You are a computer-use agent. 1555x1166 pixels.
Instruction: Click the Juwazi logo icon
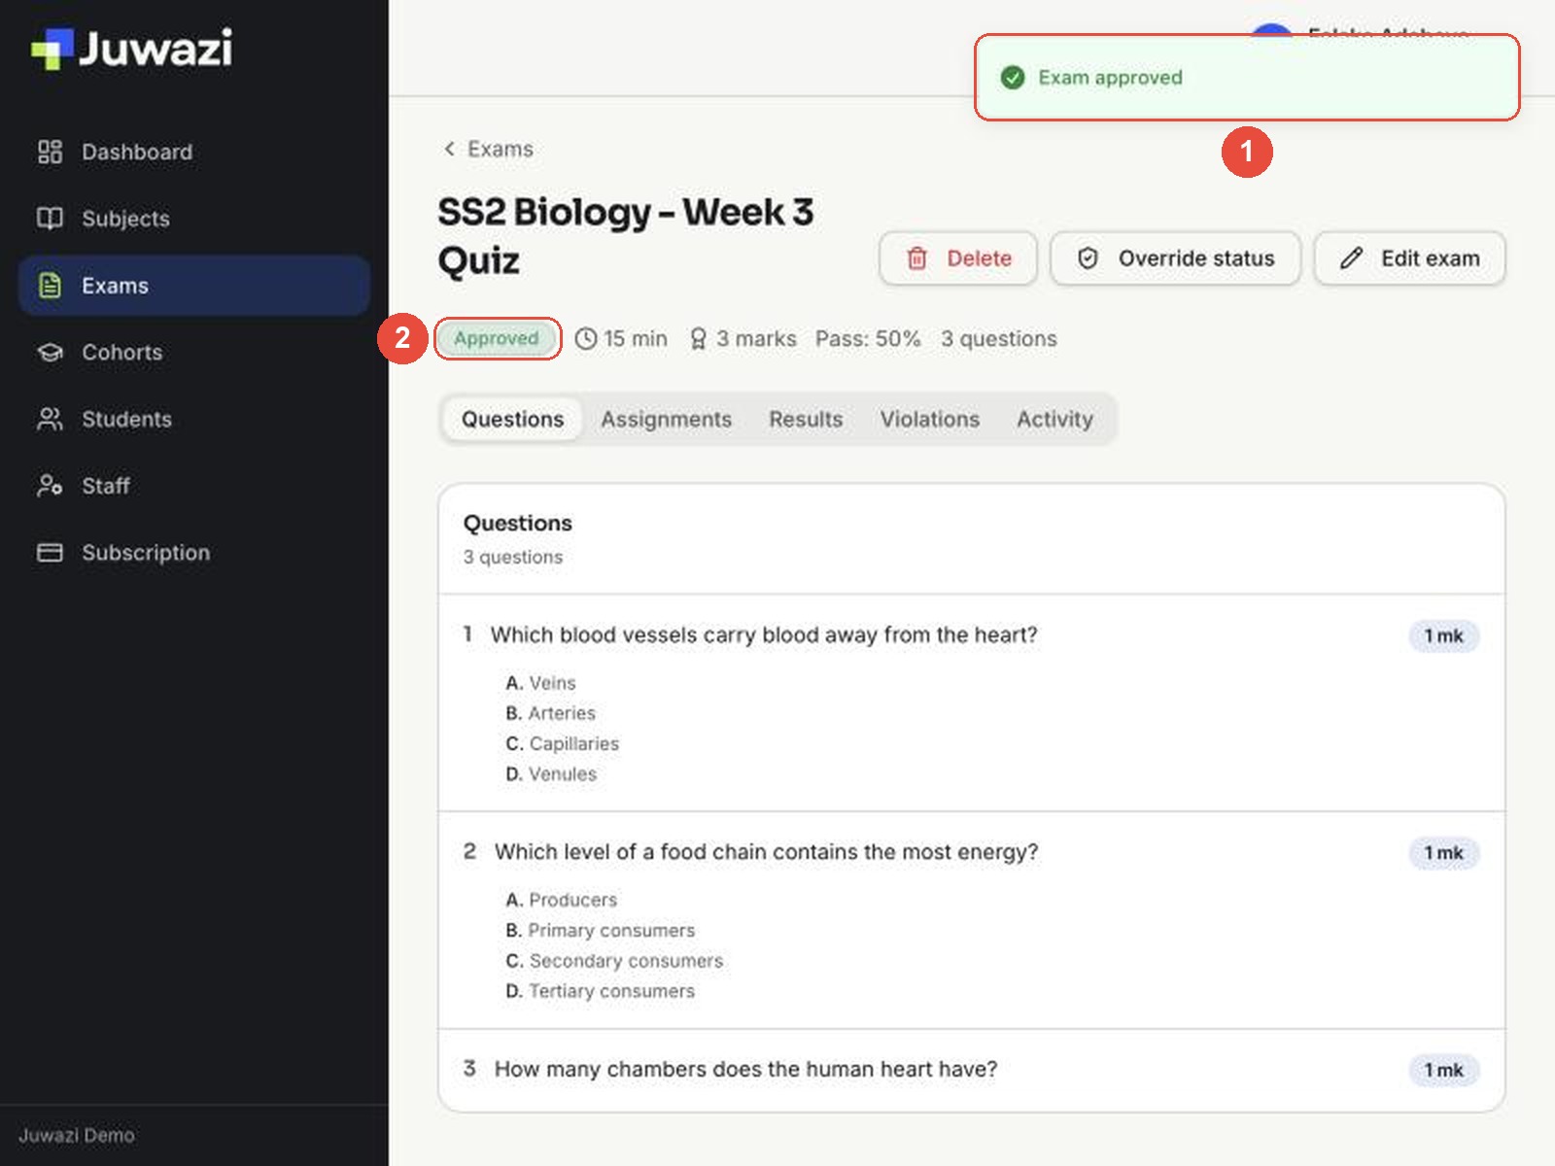pos(52,49)
